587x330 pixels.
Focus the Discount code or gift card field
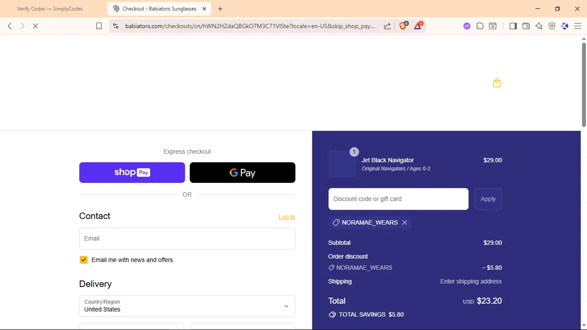pyautogui.click(x=398, y=199)
